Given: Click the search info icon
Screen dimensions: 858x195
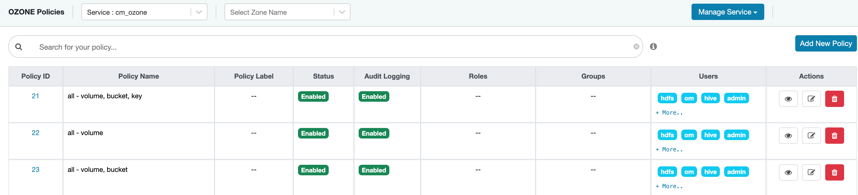Looking at the screenshot, I should [x=653, y=47].
